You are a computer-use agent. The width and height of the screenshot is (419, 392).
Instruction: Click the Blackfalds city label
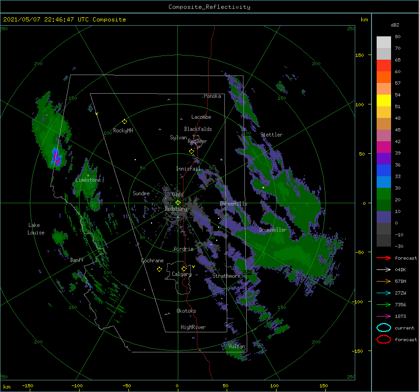[198, 129]
